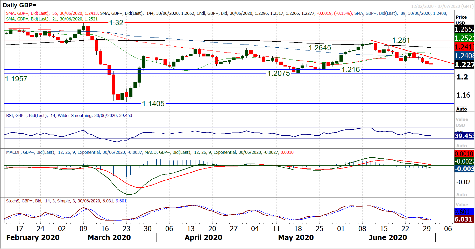Open the MACDF indicator legend text
The width and height of the screenshot is (475, 249).
click(x=150, y=152)
